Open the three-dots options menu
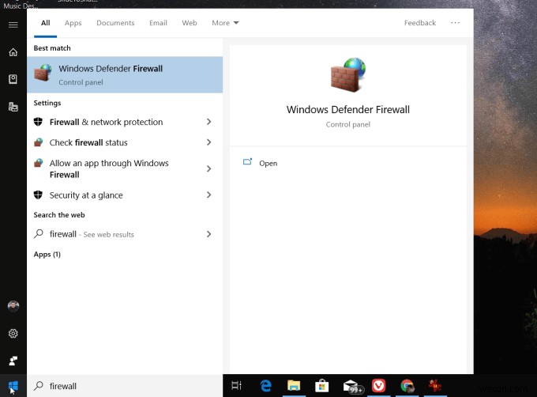 455,23
